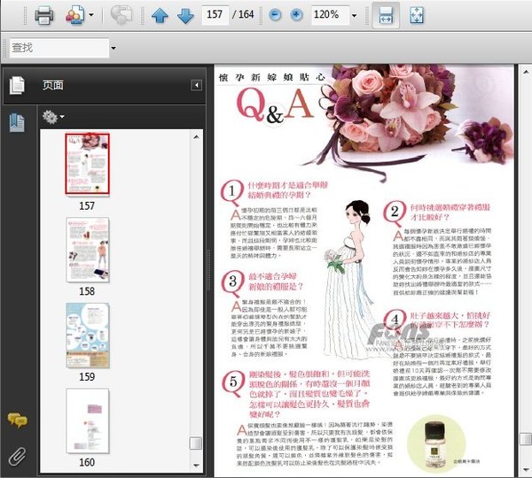Viewport: 532px width, 478px height.
Task: Toggle fit one full page mode
Action: coord(418,15)
